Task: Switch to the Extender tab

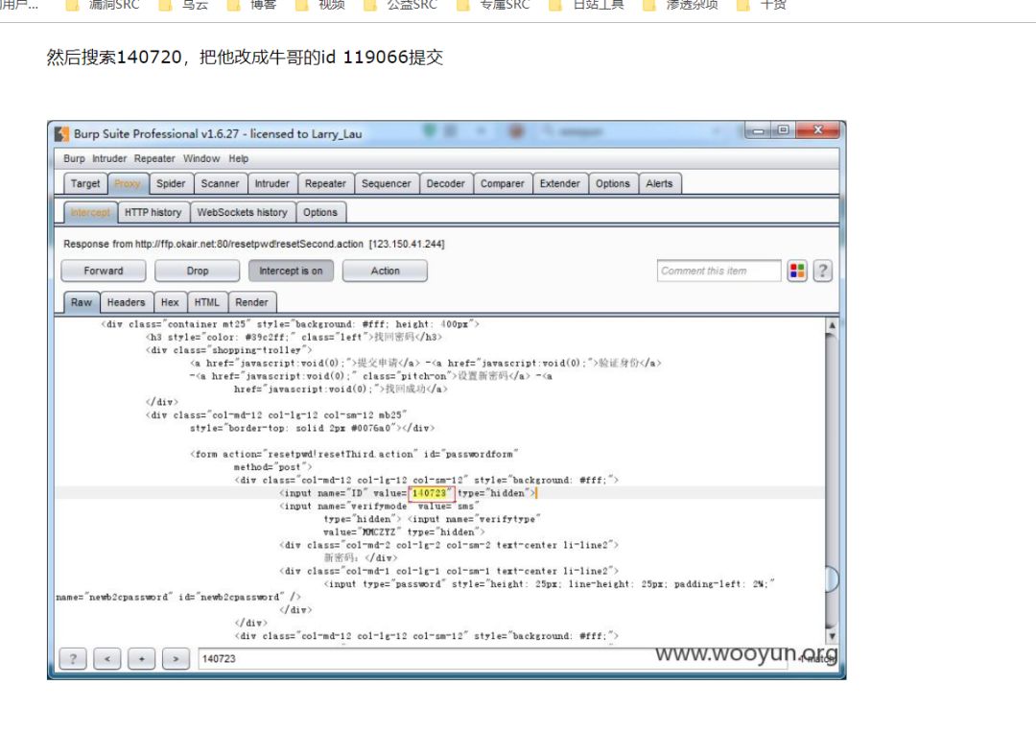Action: click(559, 183)
